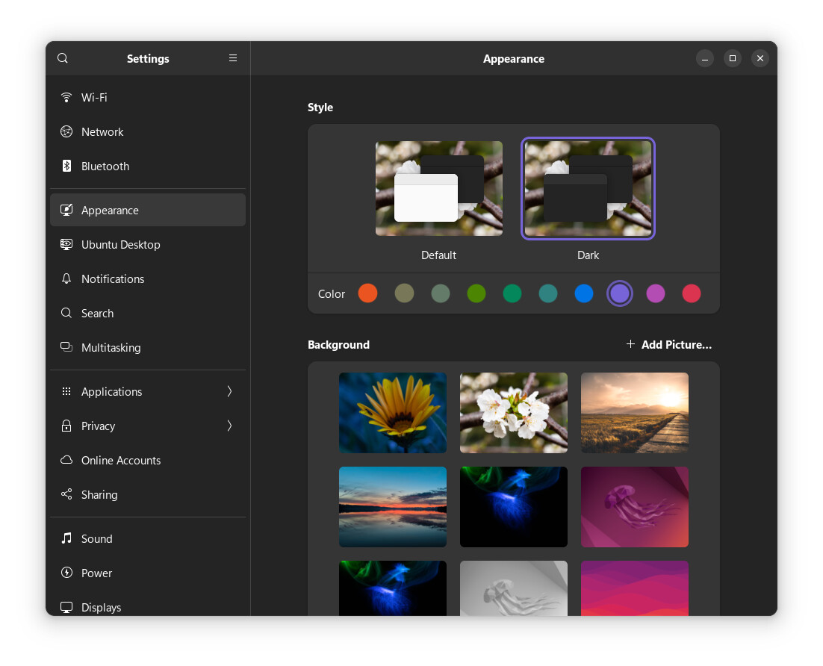This screenshot has height=666, width=823.
Task: Choose the bark olive-brown accent color
Action: (x=404, y=293)
